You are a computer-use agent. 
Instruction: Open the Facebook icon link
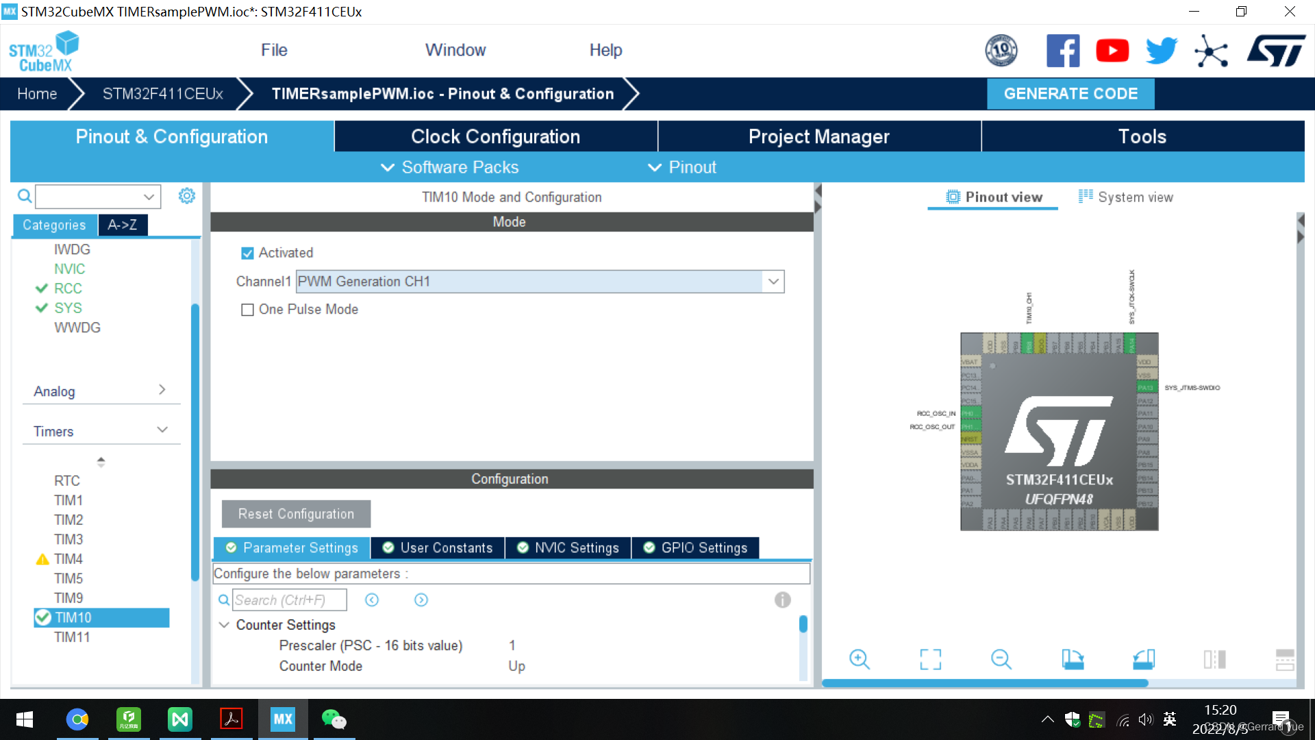(1063, 51)
